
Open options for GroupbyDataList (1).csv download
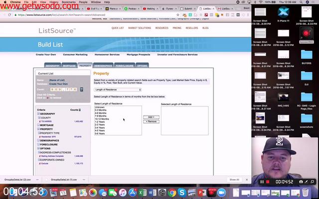(84, 180)
